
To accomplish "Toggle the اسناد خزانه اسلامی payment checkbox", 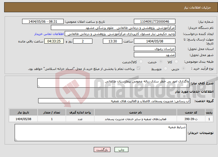I will point(138,68).
